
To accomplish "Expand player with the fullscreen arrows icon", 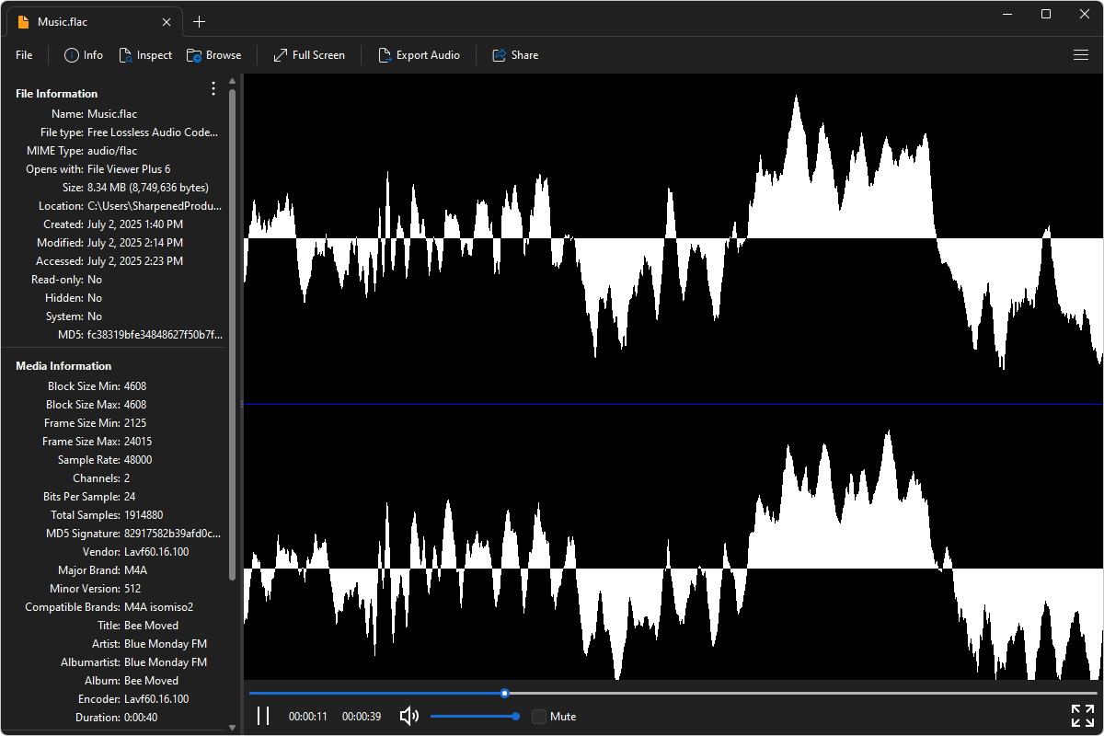I will (x=1083, y=716).
